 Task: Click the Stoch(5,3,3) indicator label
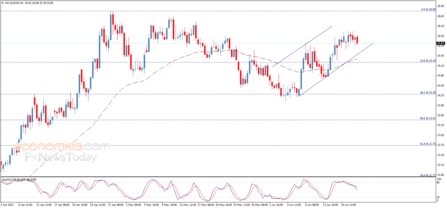click(x=19, y=180)
